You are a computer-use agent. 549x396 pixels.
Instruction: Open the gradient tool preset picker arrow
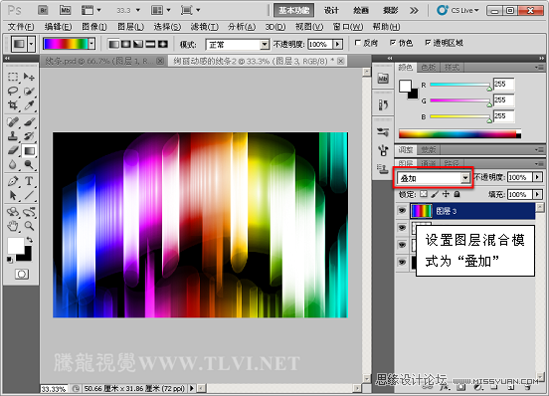[x=32, y=44]
